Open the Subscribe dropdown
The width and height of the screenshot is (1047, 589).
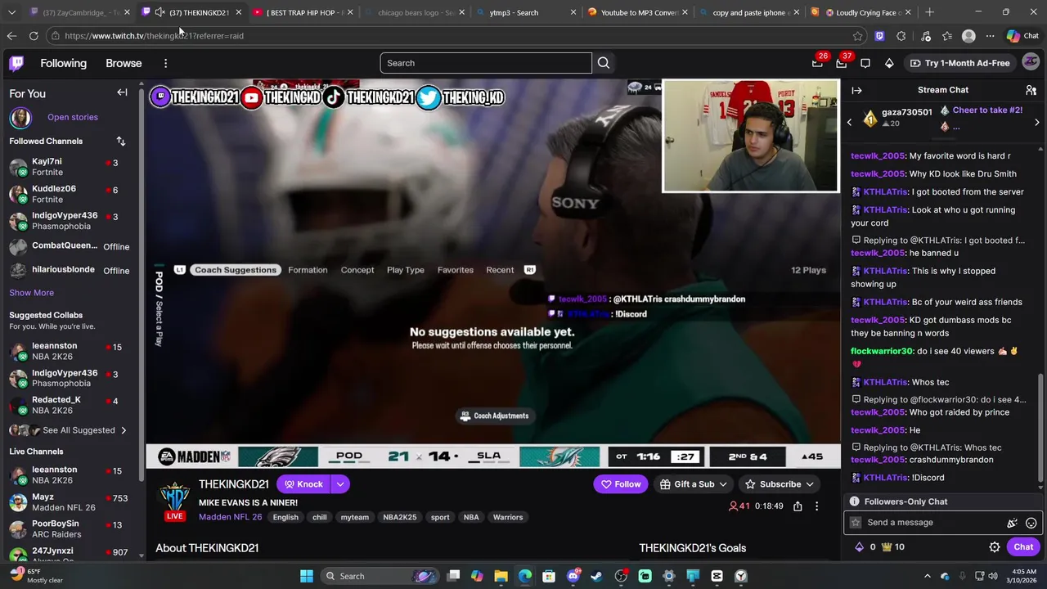[780, 484]
